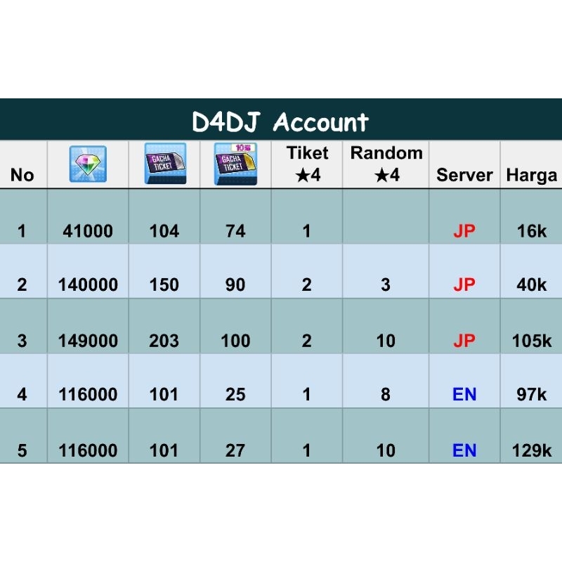This screenshot has width=562, height=562.
Task: Click the 16k price cell
Action: pyautogui.click(x=532, y=231)
